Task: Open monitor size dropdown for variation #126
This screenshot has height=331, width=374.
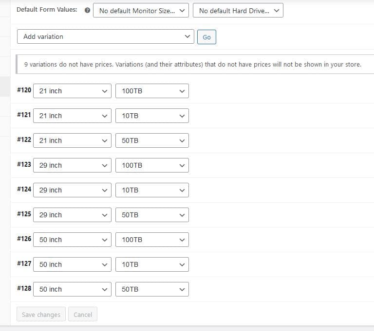Action: pos(72,240)
